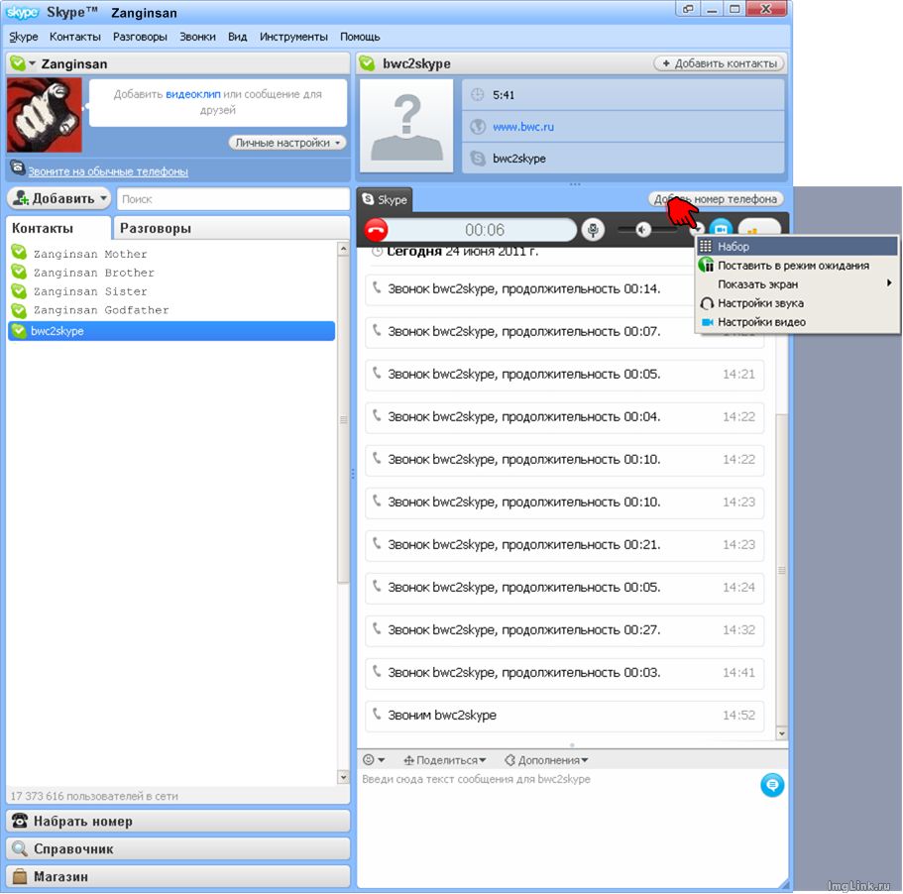903x894 pixels.
Task: Switch to Разговоры tab
Action: 232,229
